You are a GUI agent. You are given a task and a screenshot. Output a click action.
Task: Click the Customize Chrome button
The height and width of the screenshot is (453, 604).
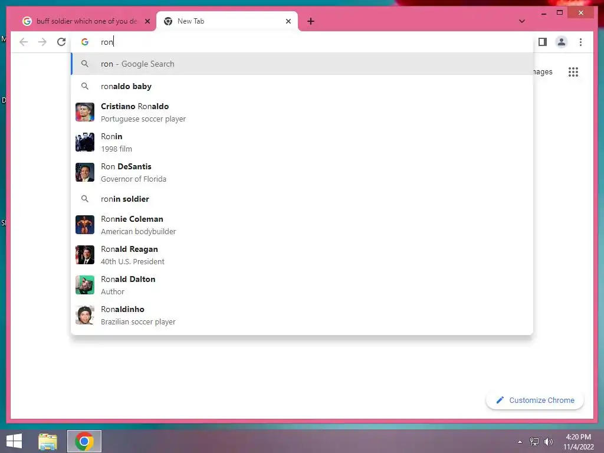point(534,401)
